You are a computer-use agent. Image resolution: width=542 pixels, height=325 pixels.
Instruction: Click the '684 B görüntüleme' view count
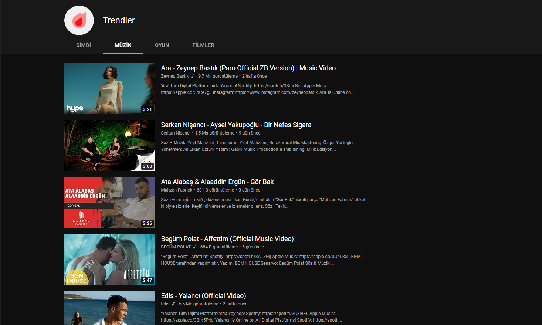click(x=219, y=247)
